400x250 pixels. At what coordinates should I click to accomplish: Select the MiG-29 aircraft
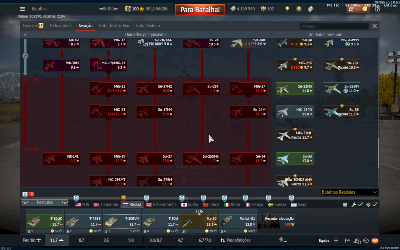pyautogui.click(x=108, y=159)
